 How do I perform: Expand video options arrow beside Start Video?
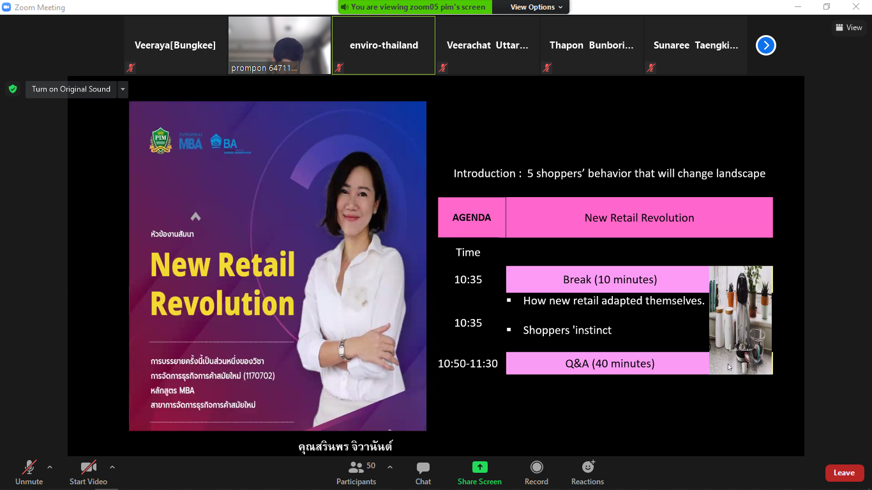click(112, 467)
